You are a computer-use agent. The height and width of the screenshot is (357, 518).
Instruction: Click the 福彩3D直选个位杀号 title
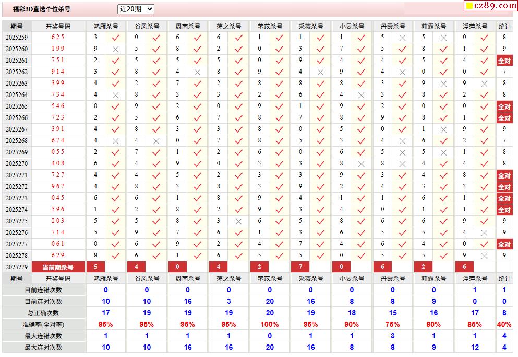[x=42, y=9]
